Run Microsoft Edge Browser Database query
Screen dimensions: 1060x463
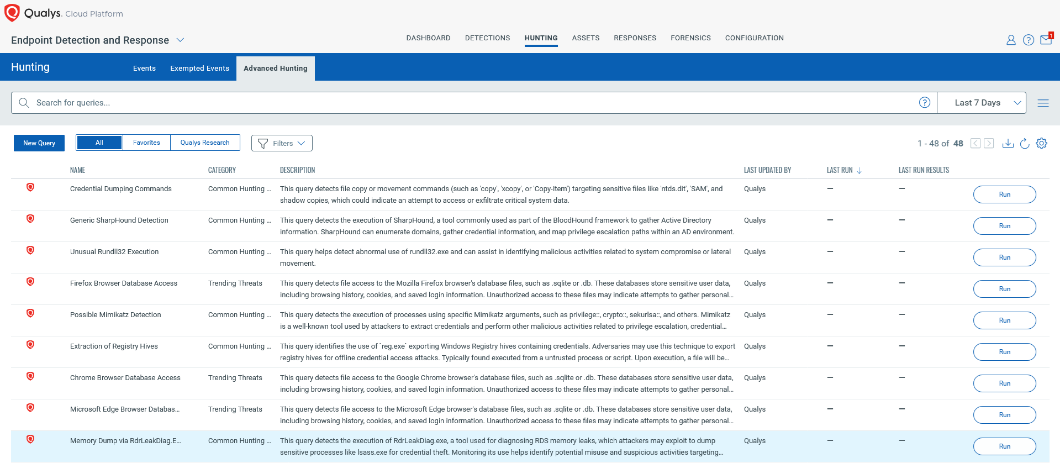coord(1004,415)
